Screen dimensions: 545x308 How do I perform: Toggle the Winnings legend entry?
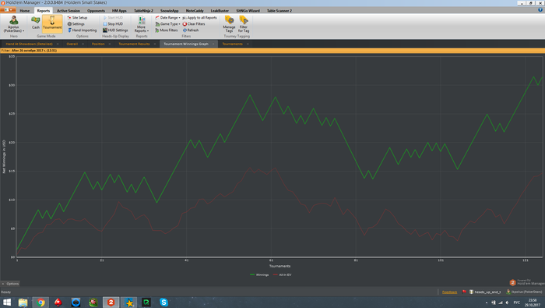point(259,275)
